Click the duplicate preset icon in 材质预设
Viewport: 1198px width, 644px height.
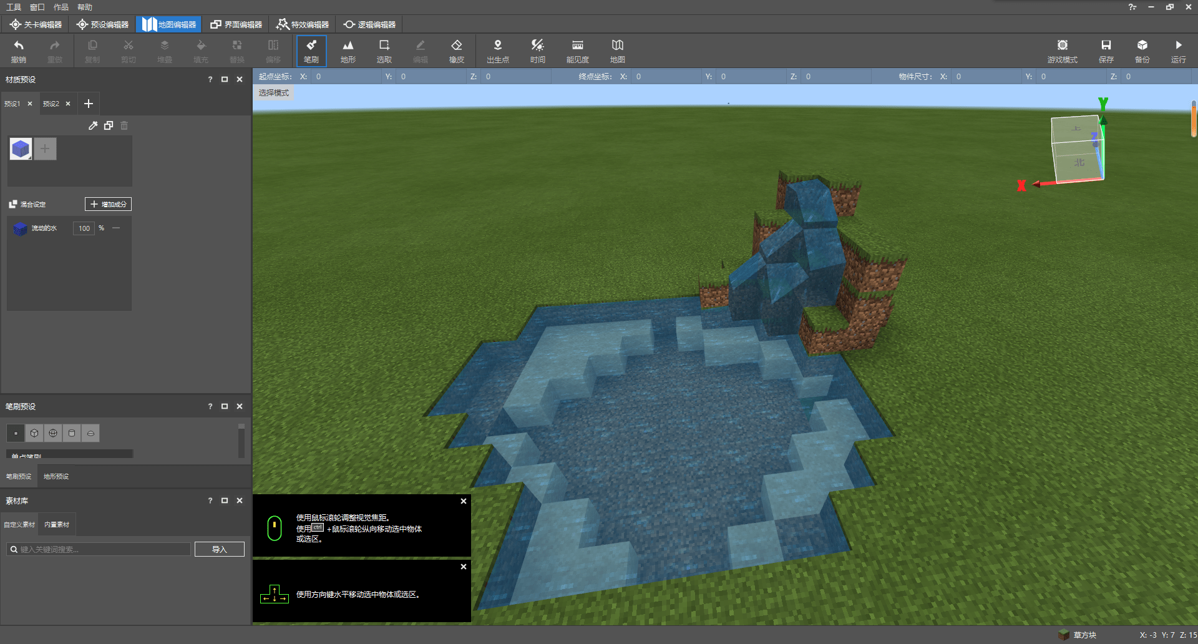tap(109, 125)
